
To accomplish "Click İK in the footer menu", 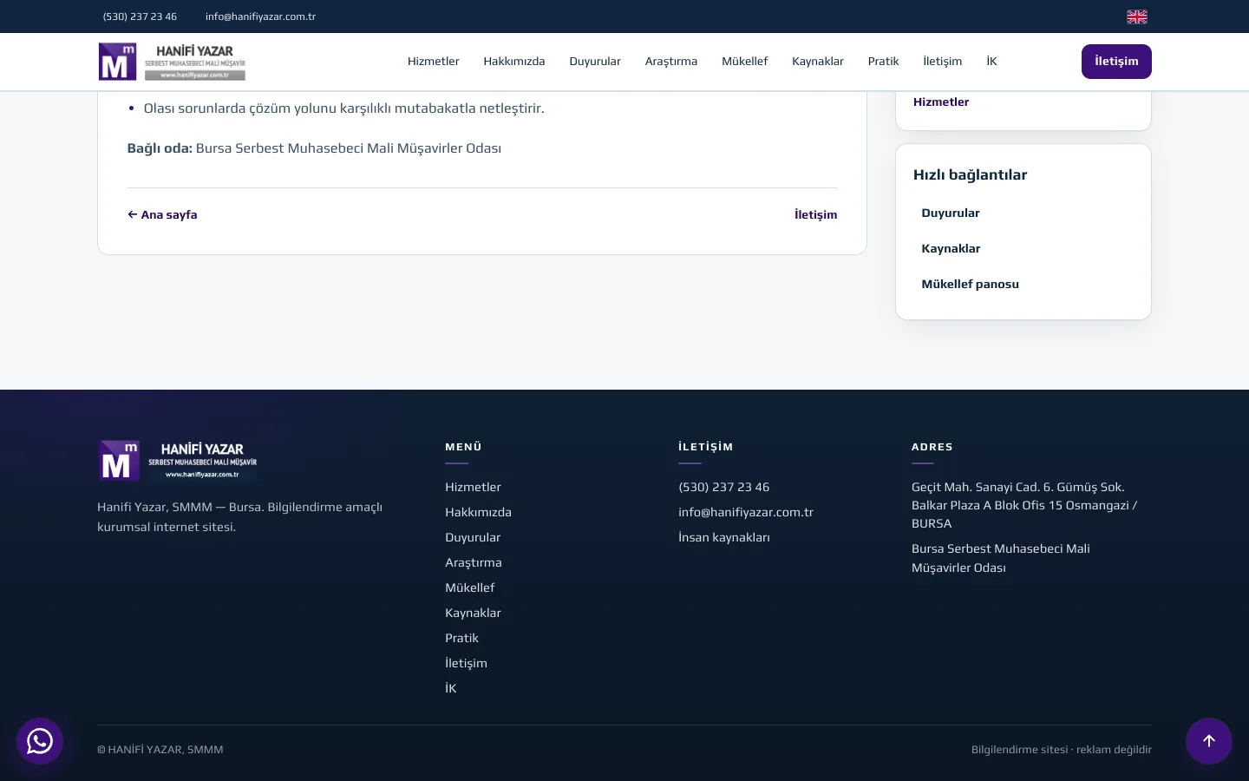I will (x=451, y=688).
